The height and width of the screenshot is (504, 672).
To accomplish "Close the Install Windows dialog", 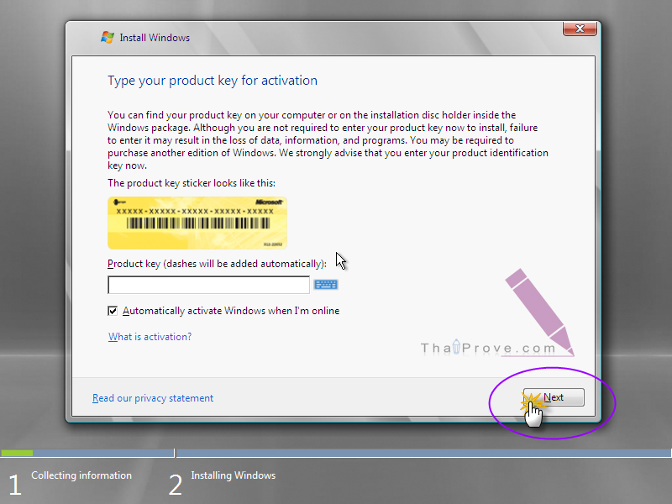I will 580,29.
